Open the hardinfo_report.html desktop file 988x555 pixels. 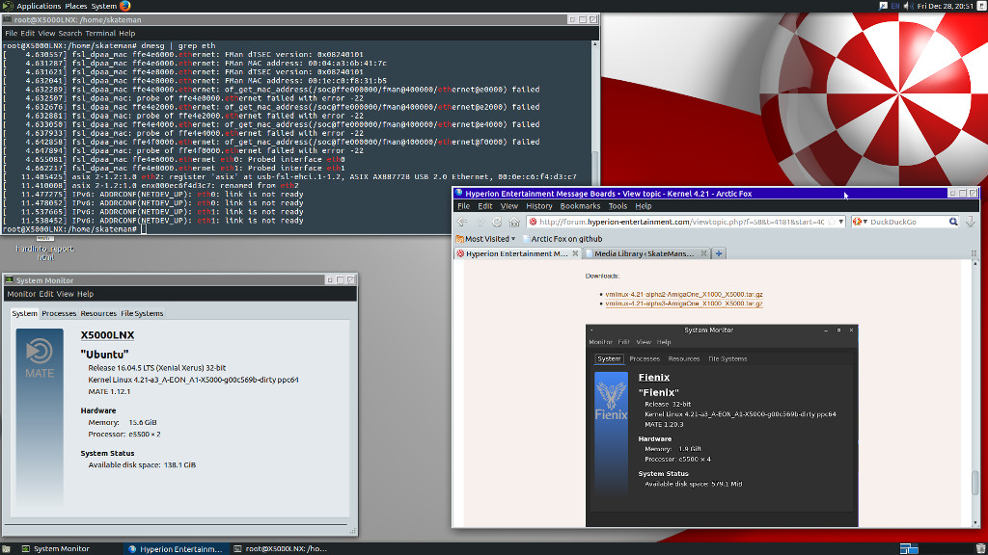coord(44,249)
